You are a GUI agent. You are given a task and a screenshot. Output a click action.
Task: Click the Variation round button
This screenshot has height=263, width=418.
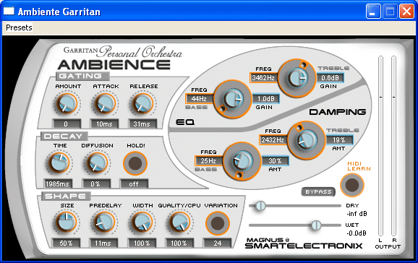218,223
